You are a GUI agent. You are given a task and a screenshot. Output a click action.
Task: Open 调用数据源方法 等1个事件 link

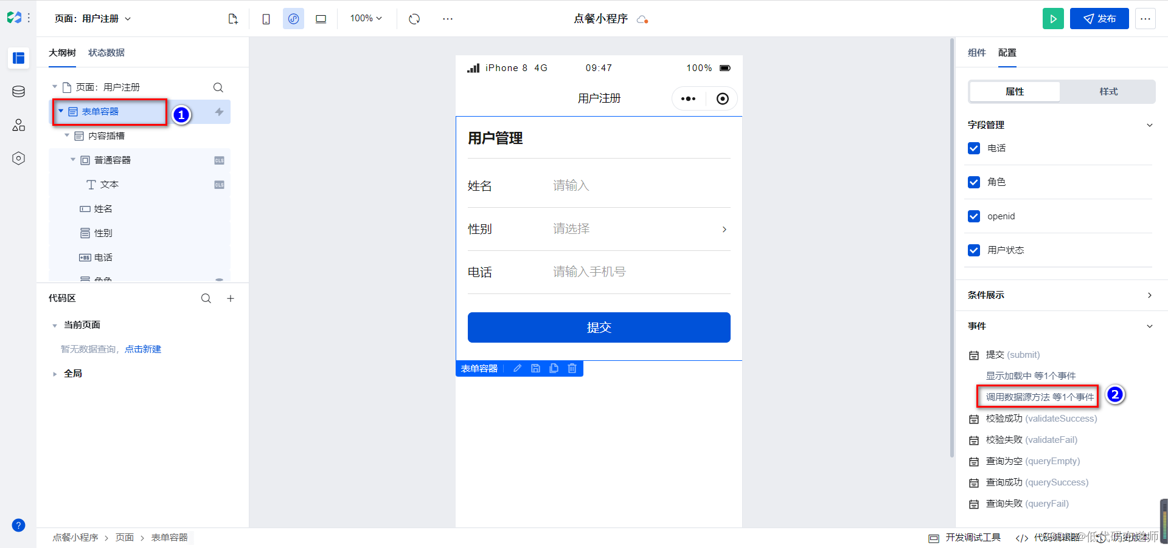point(1040,397)
